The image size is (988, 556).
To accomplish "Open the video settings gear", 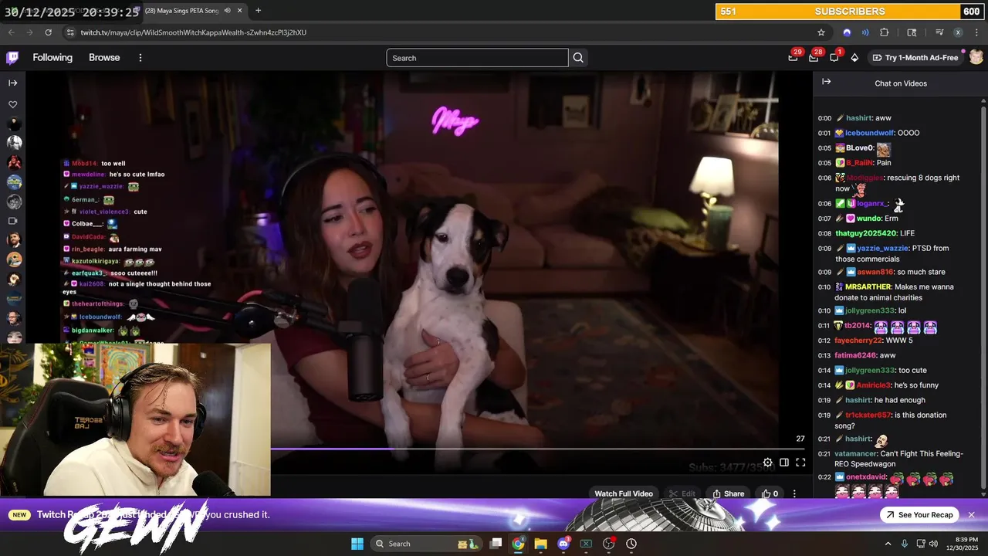I will (767, 463).
